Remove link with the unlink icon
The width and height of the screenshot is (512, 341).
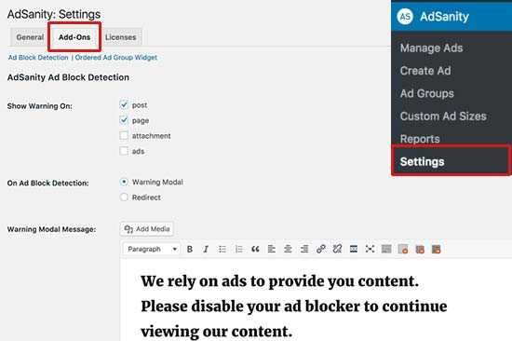pos(337,249)
